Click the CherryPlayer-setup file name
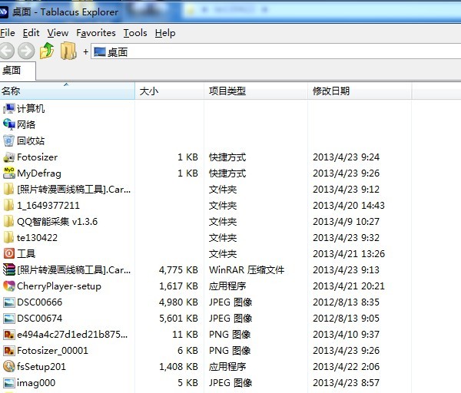Viewport: 461px width, 393px height. pos(59,286)
